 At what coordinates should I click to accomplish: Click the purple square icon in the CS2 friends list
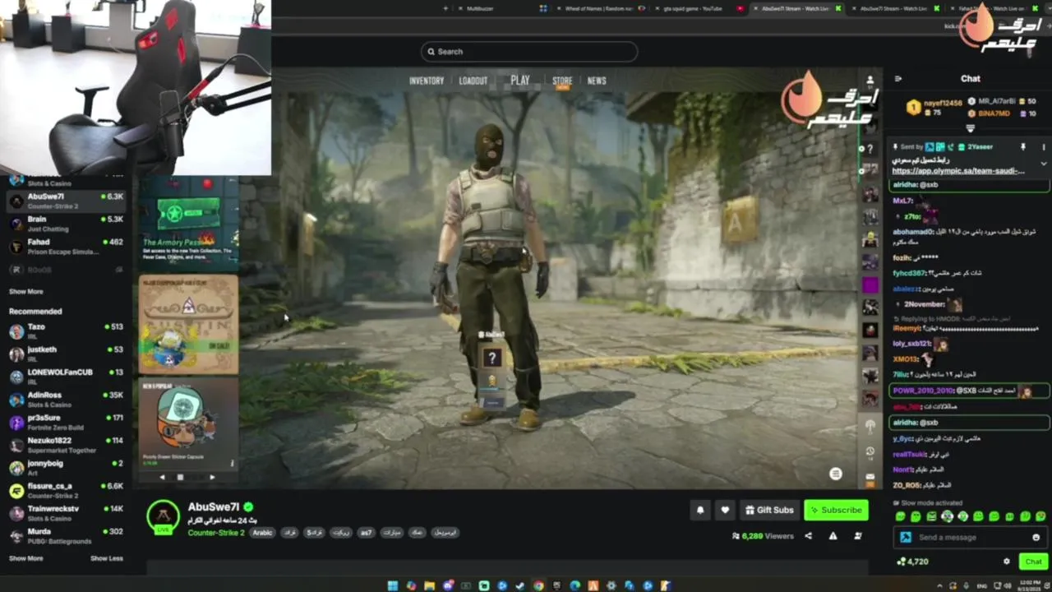pyautogui.click(x=870, y=285)
